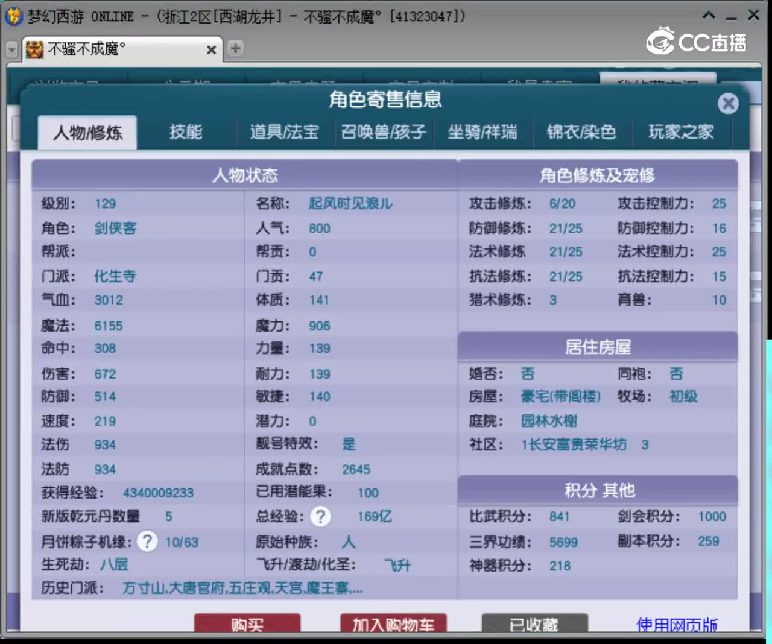Open tab list dropdown arrow
Image resolution: width=772 pixels, height=644 pixels.
coord(11,49)
